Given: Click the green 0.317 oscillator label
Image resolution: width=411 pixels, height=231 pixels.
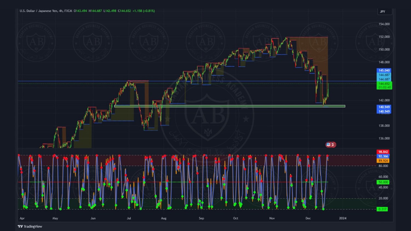Looking at the screenshot, I should coord(382,209).
